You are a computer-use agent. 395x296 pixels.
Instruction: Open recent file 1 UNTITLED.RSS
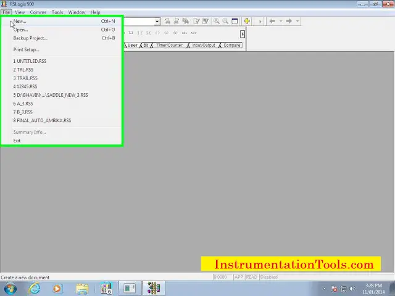click(x=62, y=61)
